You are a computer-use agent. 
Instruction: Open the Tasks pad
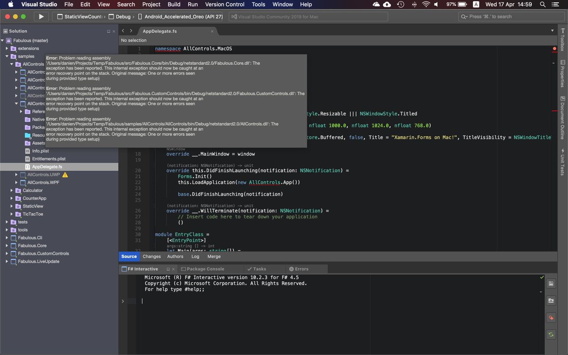(x=257, y=269)
